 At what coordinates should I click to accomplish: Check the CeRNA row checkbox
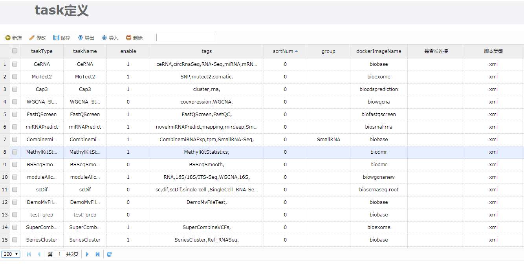point(15,64)
